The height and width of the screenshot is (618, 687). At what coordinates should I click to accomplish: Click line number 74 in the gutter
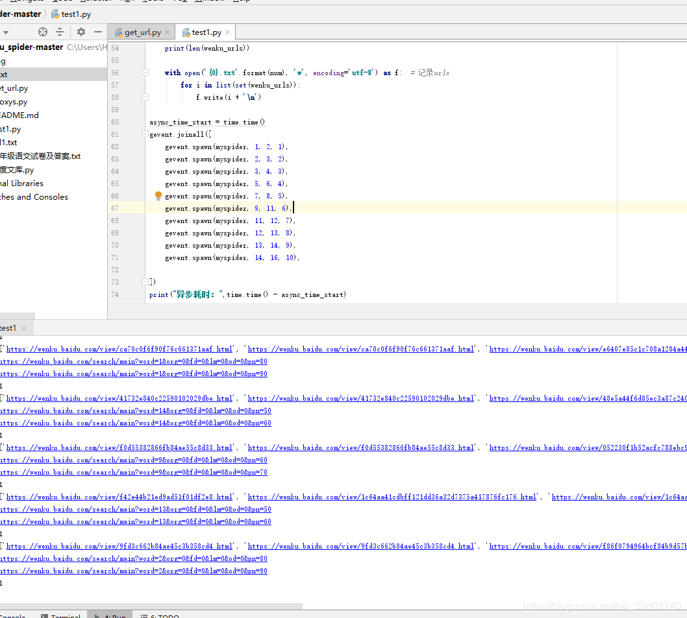115,294
